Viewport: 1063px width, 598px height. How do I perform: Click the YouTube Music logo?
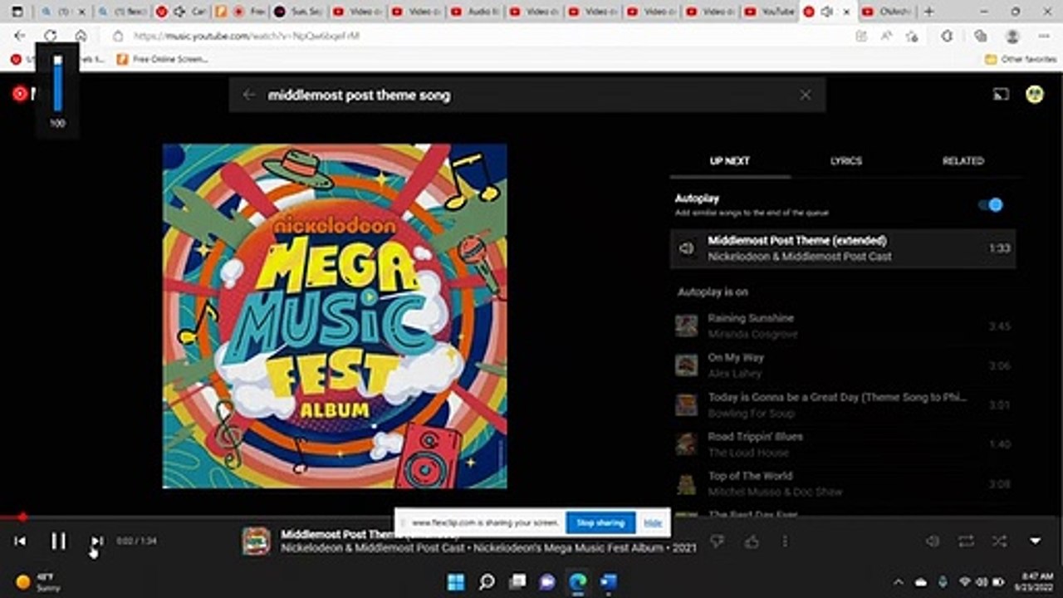pyautogui.click(x=22, y=93)
